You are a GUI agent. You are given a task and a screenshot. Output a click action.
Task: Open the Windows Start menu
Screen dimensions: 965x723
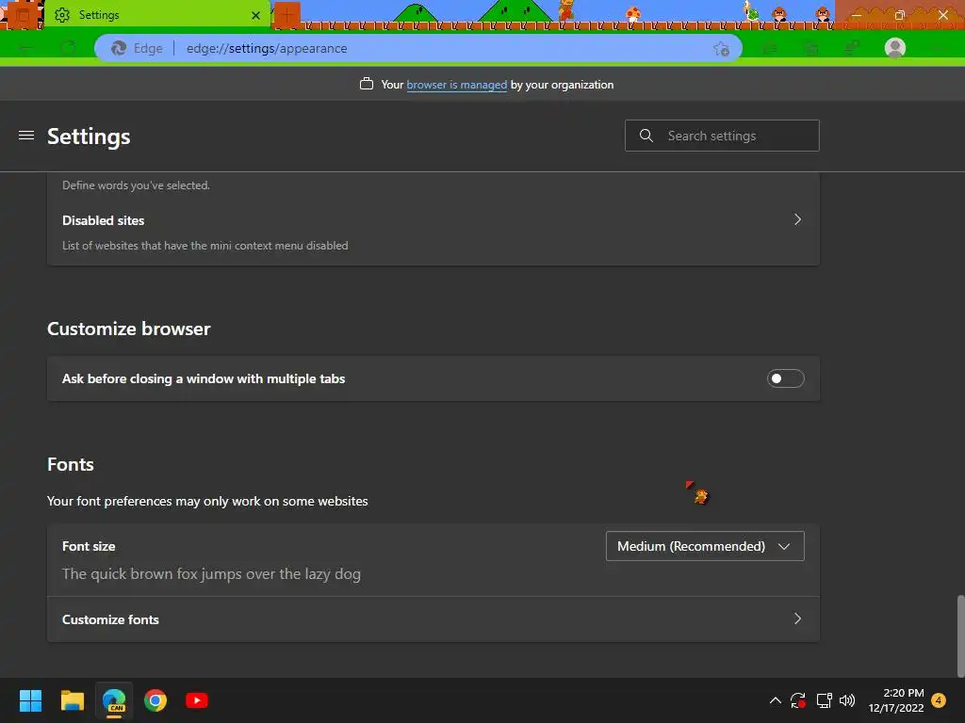coord(30,700)
